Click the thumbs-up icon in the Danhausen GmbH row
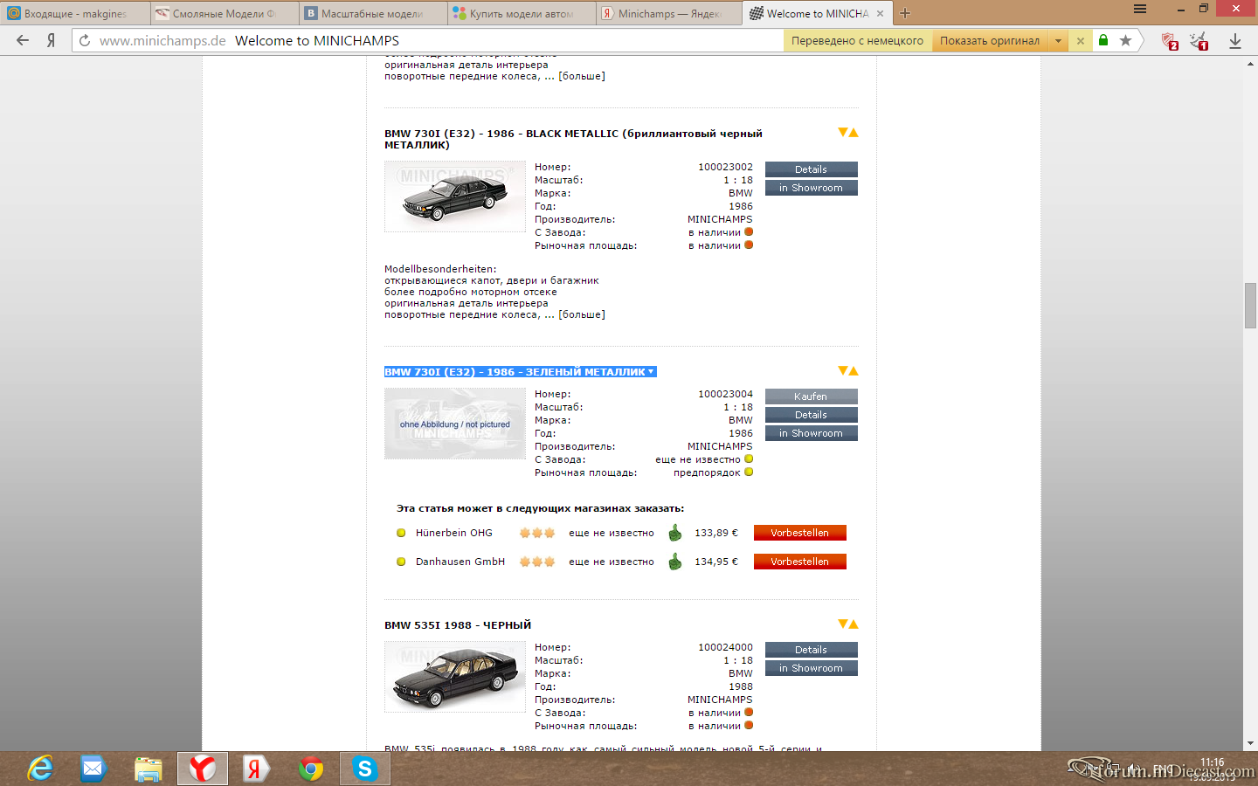This screenshot has width=1258, height=786. pos(674,562)
